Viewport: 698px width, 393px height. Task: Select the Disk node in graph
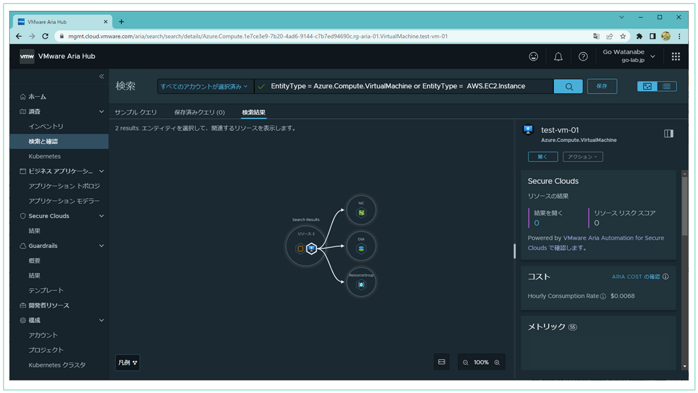(361, 247)
